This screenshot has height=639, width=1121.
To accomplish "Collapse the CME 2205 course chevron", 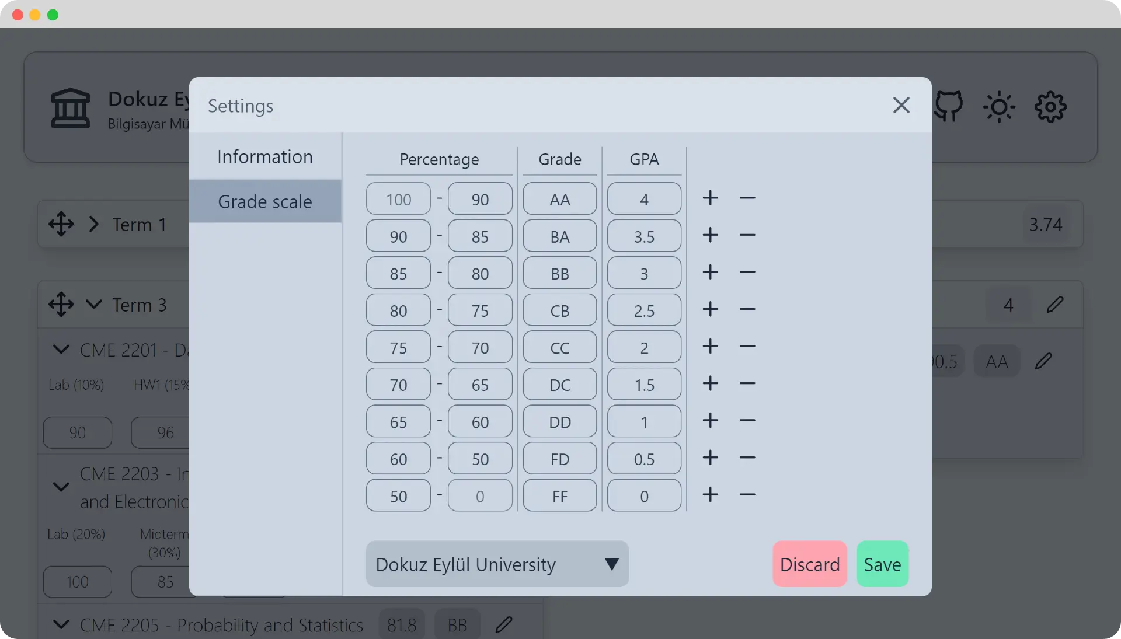I will pos(61,625).
